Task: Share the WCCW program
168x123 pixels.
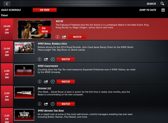Action: 64,37
